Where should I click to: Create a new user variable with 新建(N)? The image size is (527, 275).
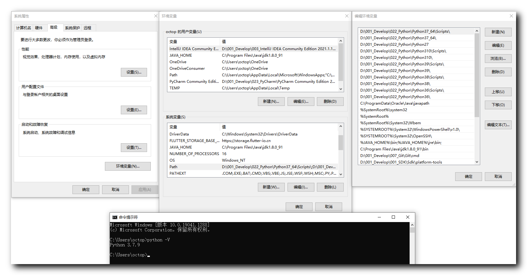pyautogui.click(x=271, y=102)
